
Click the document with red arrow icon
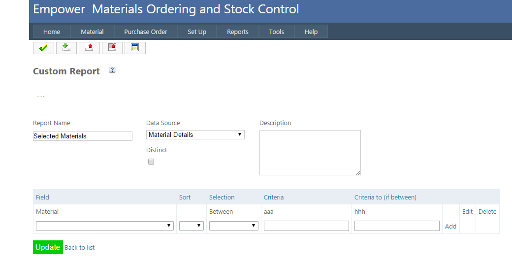click(112, 48)
